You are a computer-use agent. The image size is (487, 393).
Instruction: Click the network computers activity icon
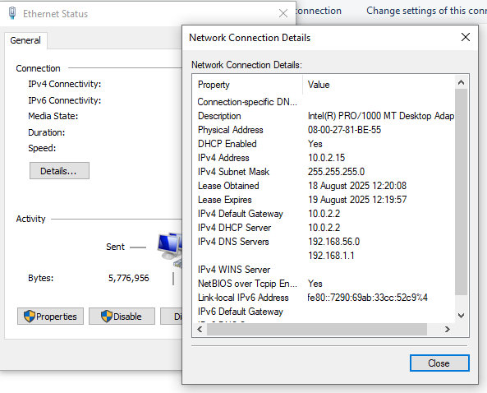tap(169, 250)
